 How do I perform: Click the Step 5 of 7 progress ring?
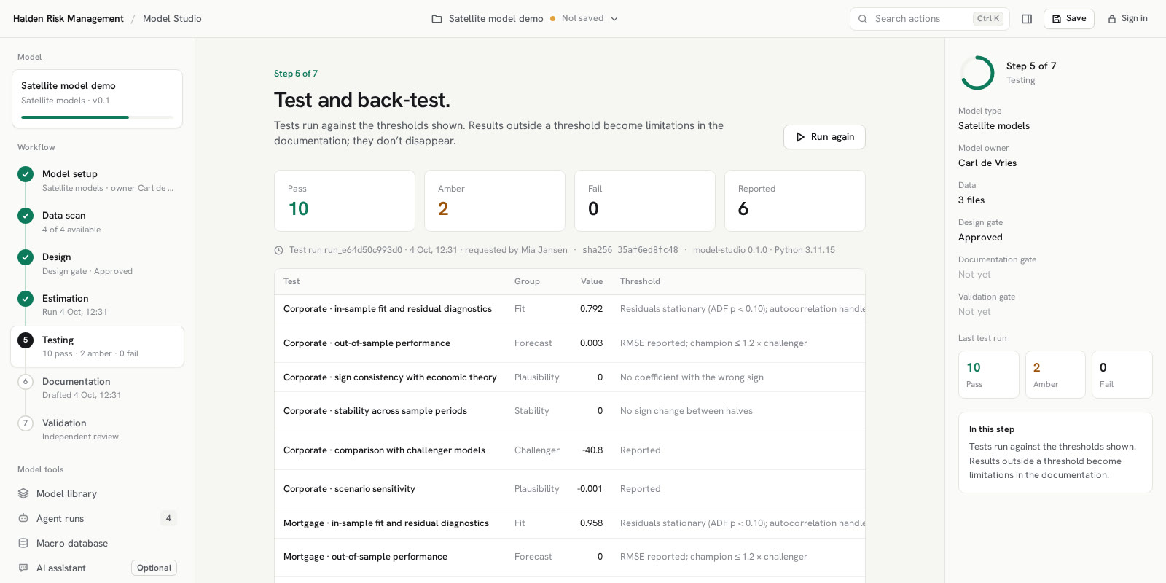(977, 73)
